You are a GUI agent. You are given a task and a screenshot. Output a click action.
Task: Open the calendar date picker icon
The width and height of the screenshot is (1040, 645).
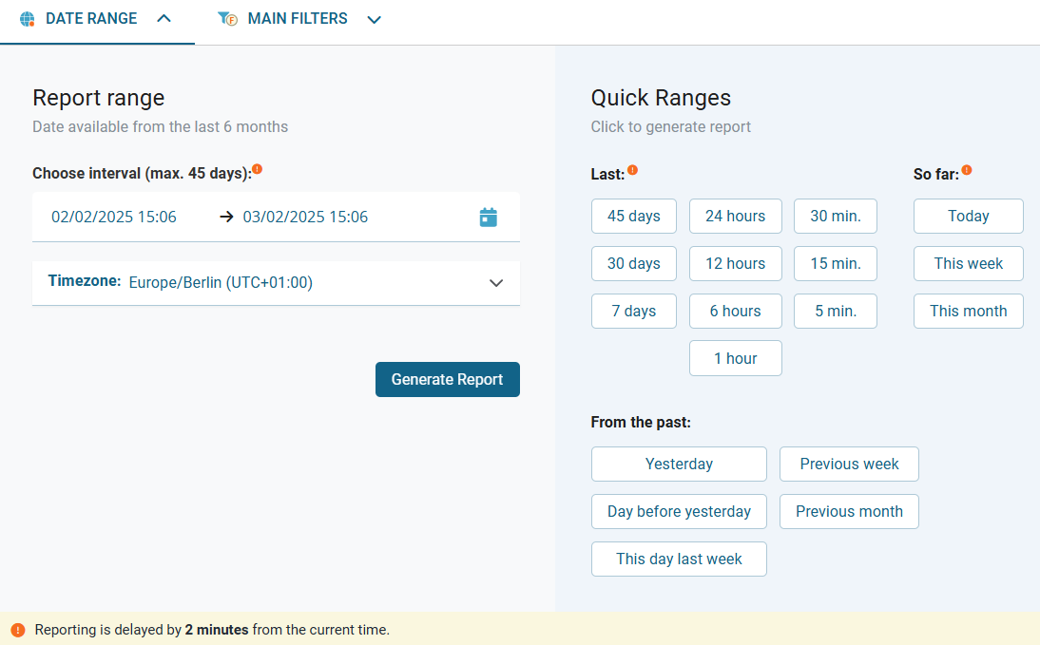tap(488, 218)
